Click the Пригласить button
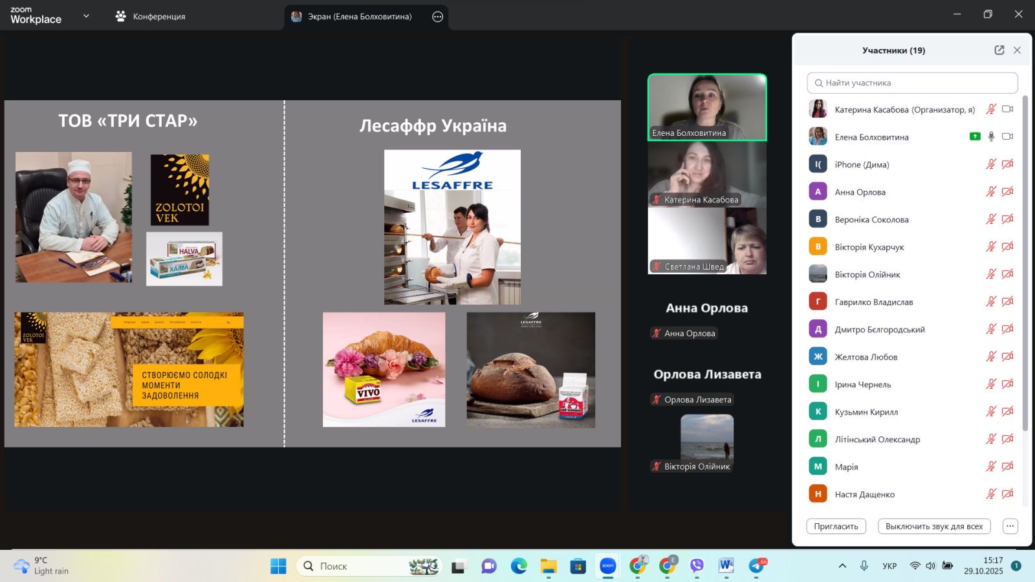 [x=836, y=526]
